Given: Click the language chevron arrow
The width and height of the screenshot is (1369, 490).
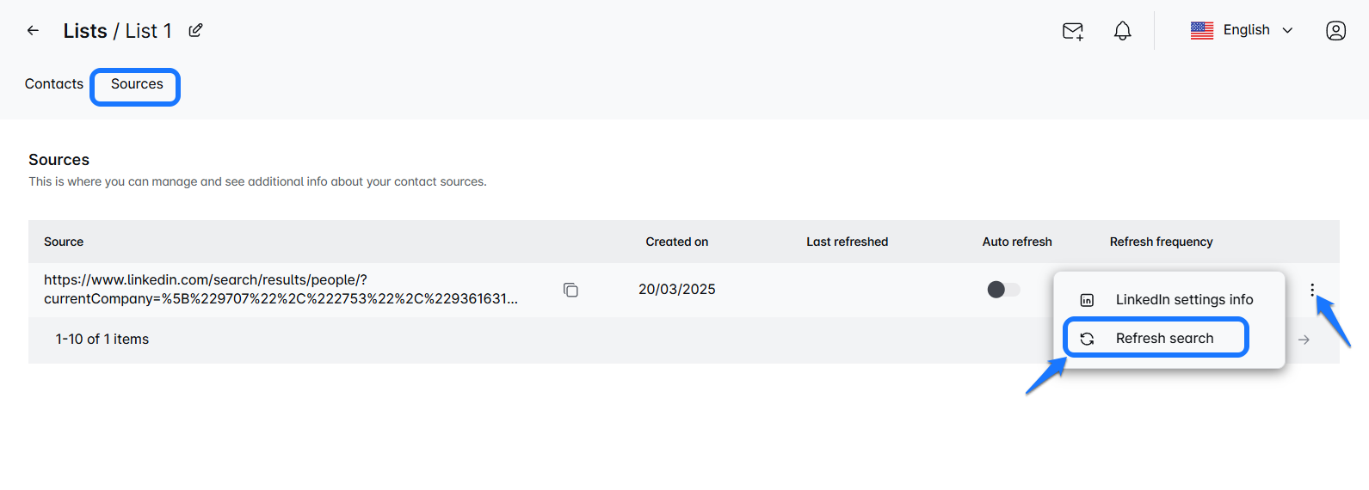Looking at the screenshot, I should coord(1287,31).
